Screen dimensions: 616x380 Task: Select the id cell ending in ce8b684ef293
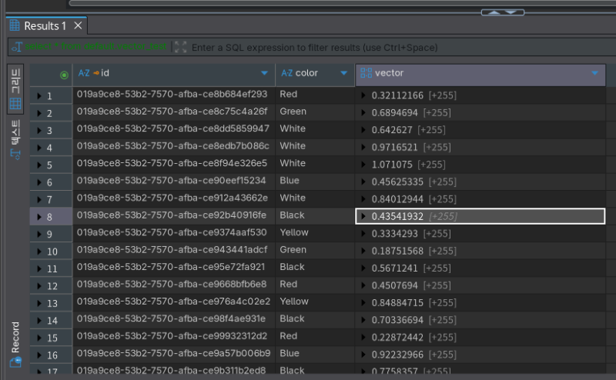[172, 95]
